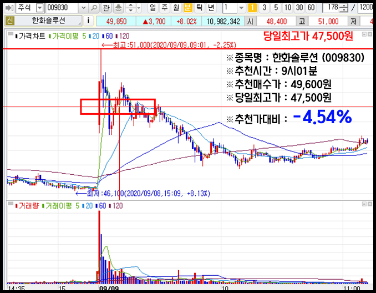Click the 신 credit marker icon
The width and height of the screenshot is (376, 293).
9,21
